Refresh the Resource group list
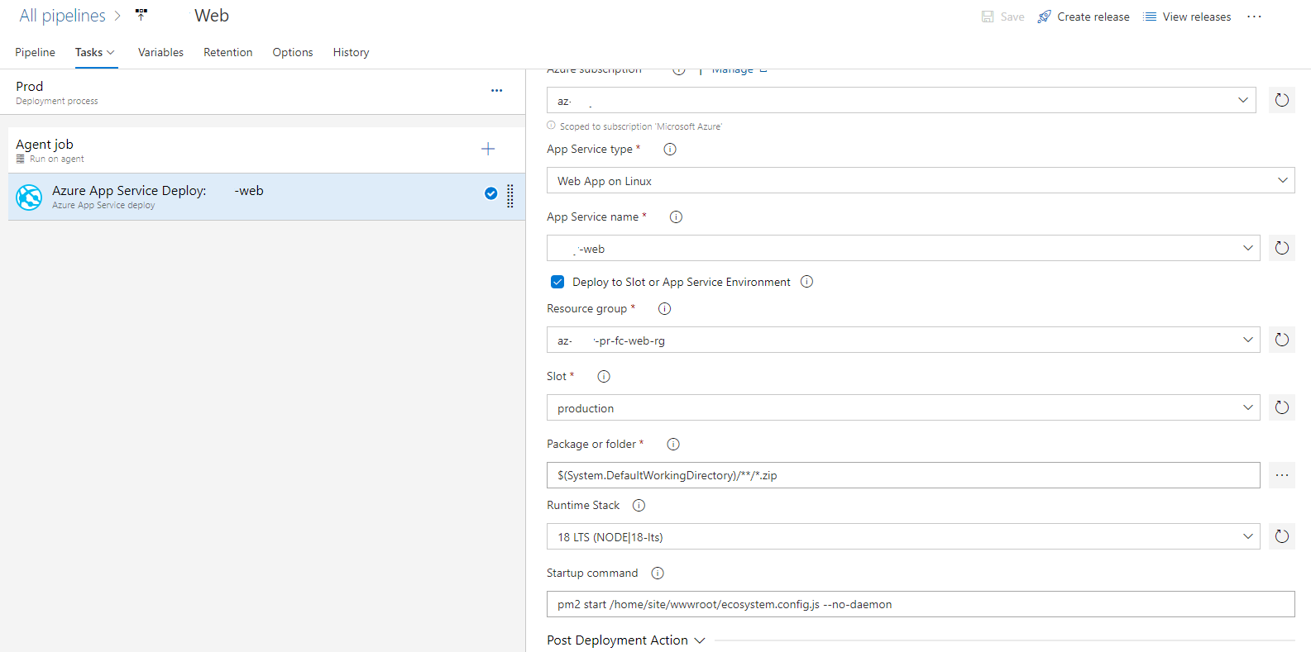Screen dimensions: 1311x652 point(1282,340)
